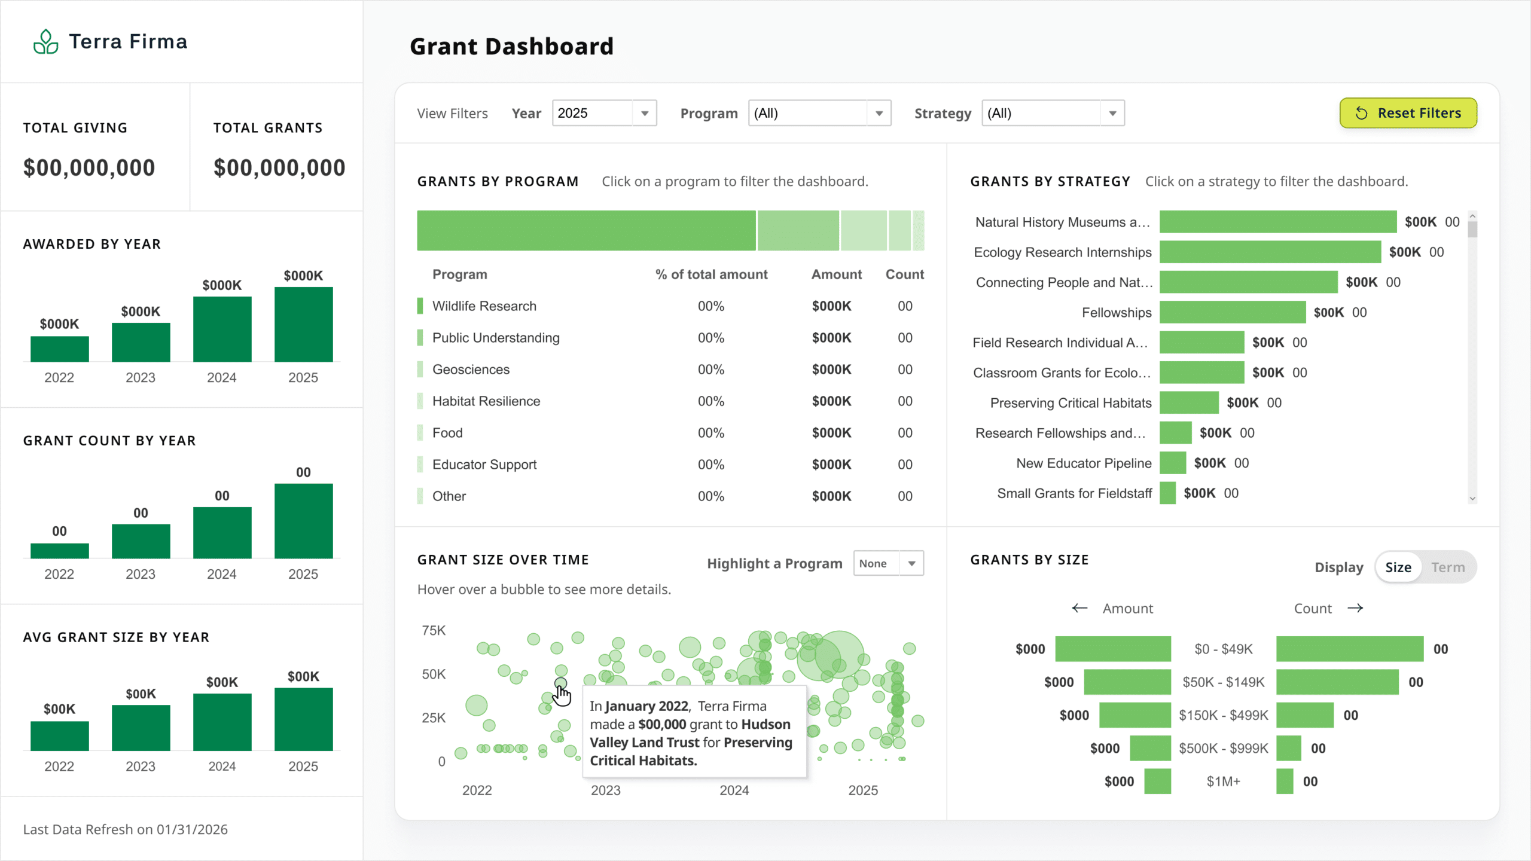This screenshot has width=1531, height=861.
Task: Filter by the Fellowships strategy bar
Action: [1232, 312]
